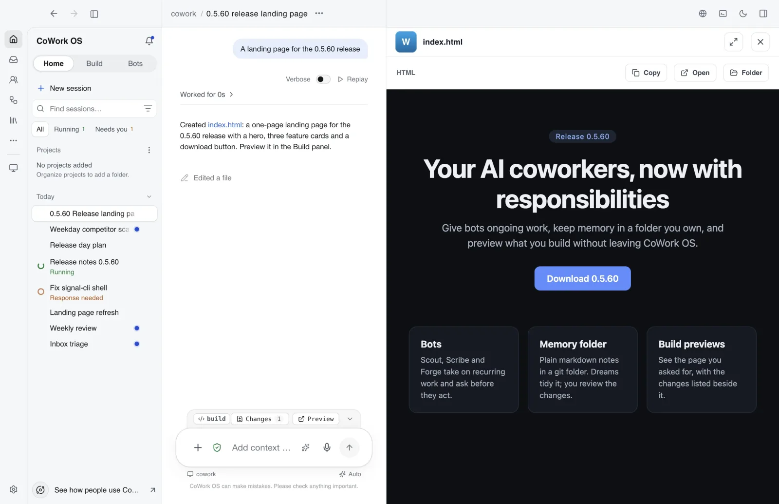Click the Download 0.5.60 button
This screenshot has height=504, width=779.
(582, 278)
